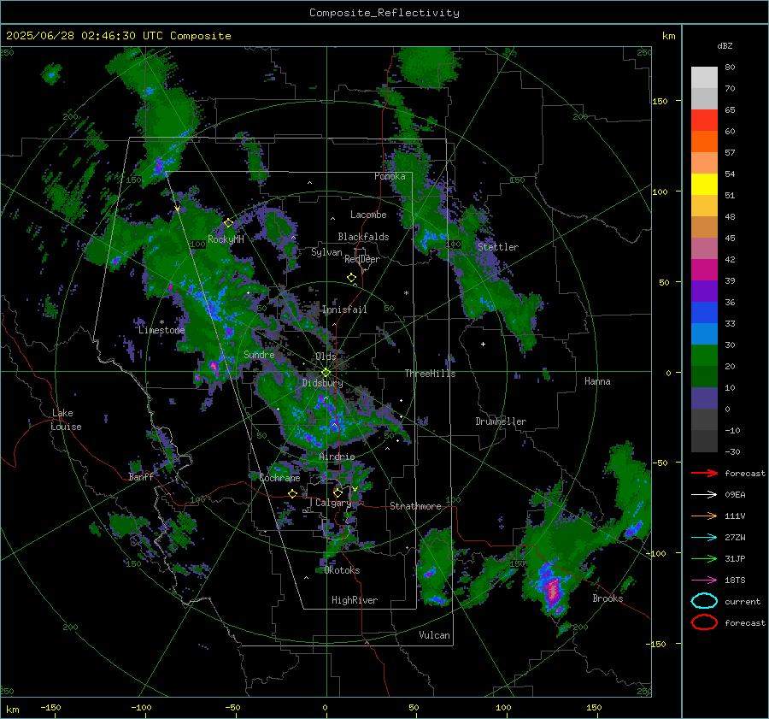Click the Cochrane town label
Screen dimensions: 769x719
click(279, 478)
